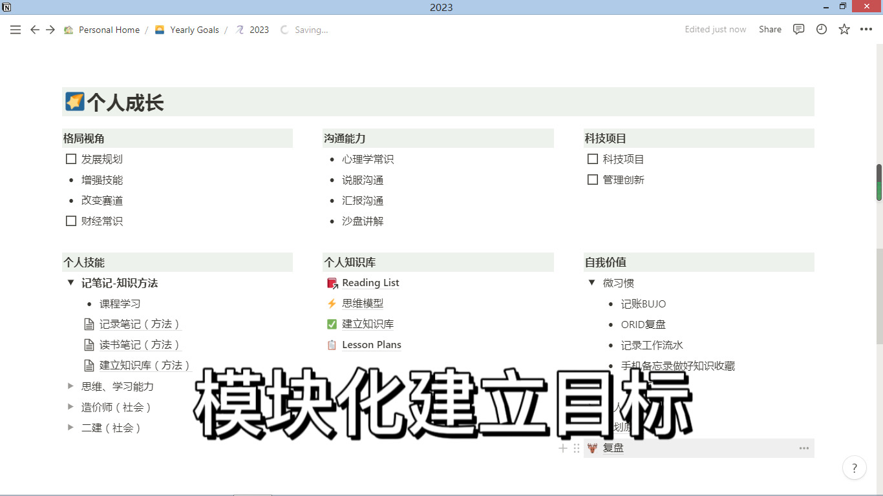This screenshot has height=496, width=883.
Task: Click the vertical scrollbar thumb
Action: point(879,183)
